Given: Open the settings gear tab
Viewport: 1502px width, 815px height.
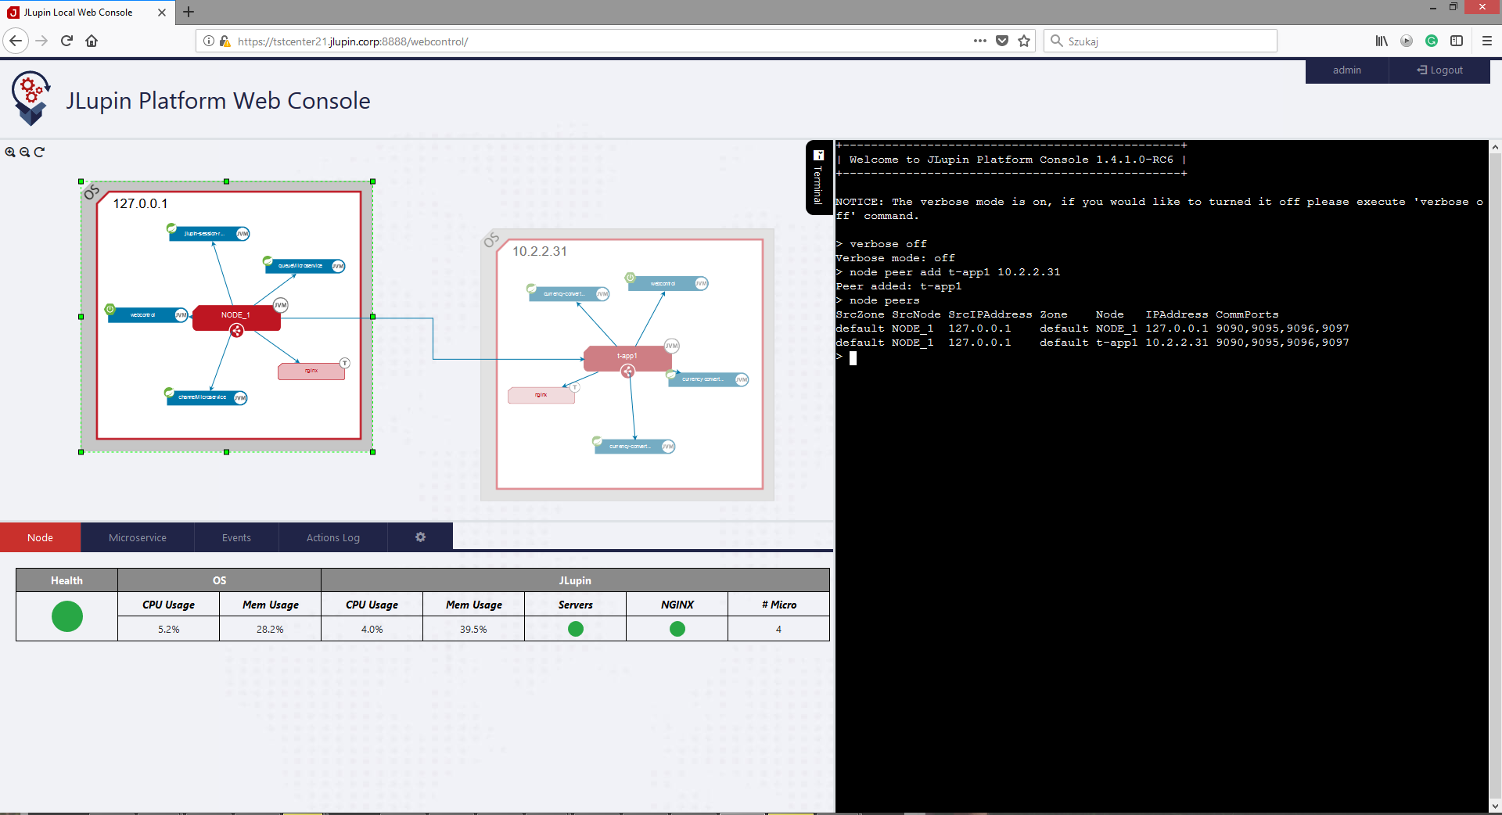Looking at the screenshot, I should (420, 537).
